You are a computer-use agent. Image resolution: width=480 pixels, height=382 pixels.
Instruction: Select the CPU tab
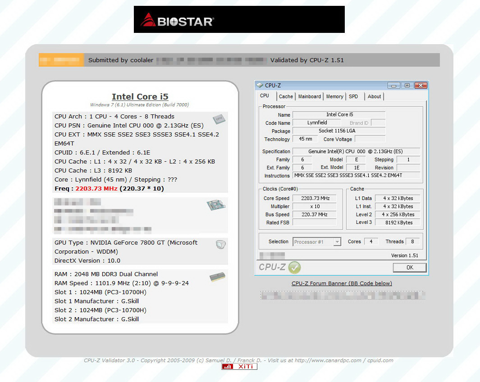(x=265, y=96)
